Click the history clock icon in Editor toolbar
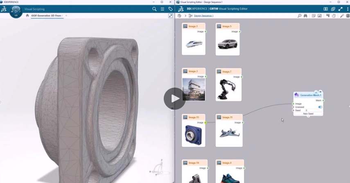Screen dimensions: 350x183 179,16
